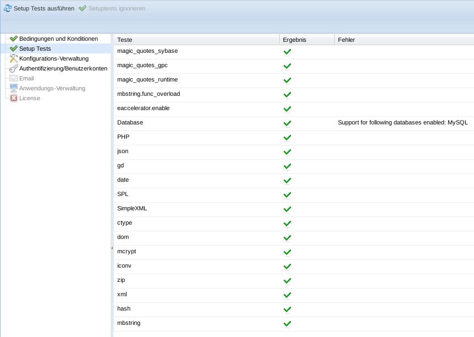Select the dom test row
The width and height of the screenshot is (474, 337).
click(x=294, y=238)
